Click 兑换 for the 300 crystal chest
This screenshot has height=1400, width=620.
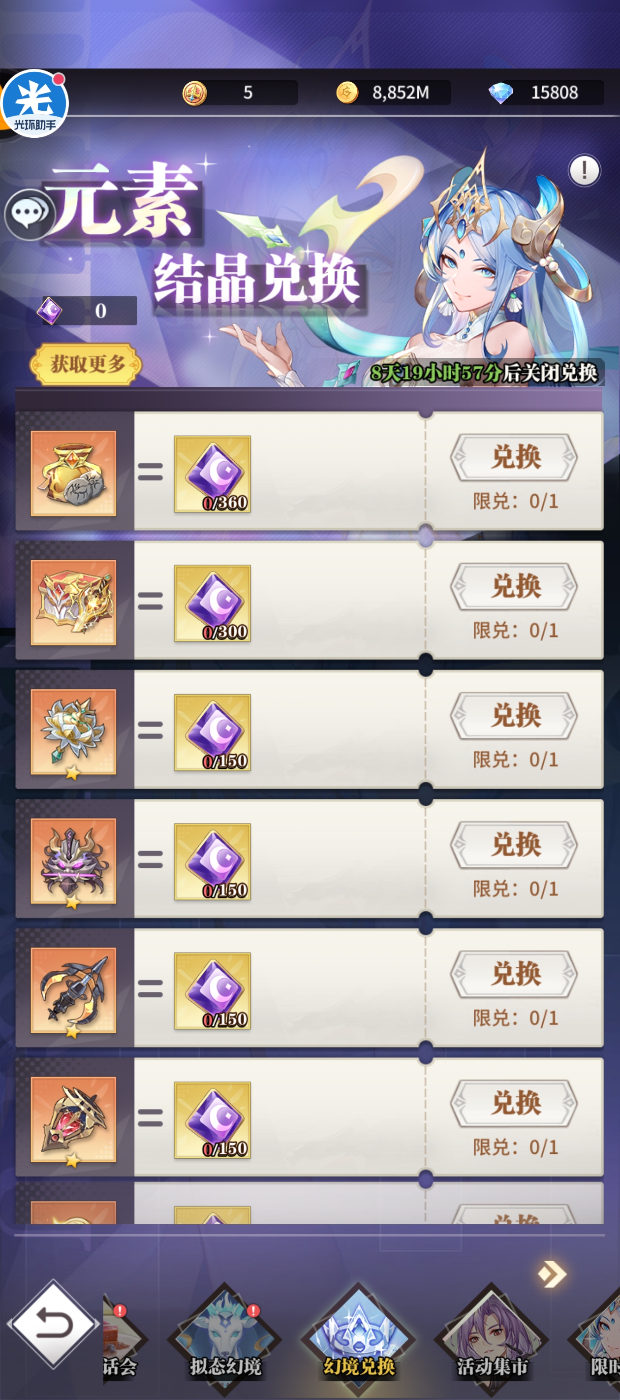(514, 586)
